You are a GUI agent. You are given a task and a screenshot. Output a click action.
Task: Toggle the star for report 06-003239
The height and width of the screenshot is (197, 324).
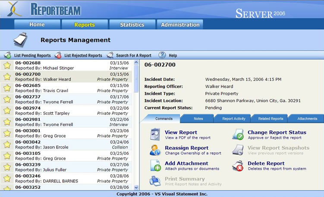coord(7,167)
